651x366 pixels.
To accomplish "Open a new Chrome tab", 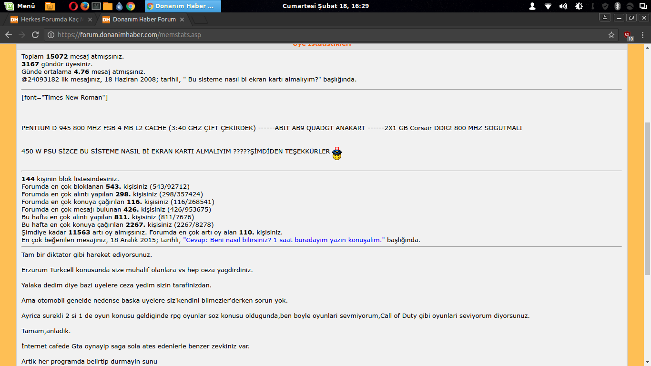I will coord(200,20).
